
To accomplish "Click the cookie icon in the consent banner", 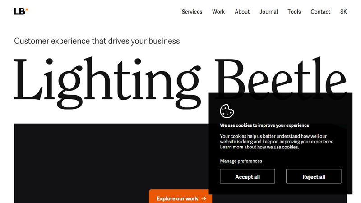I will [227, 111].
